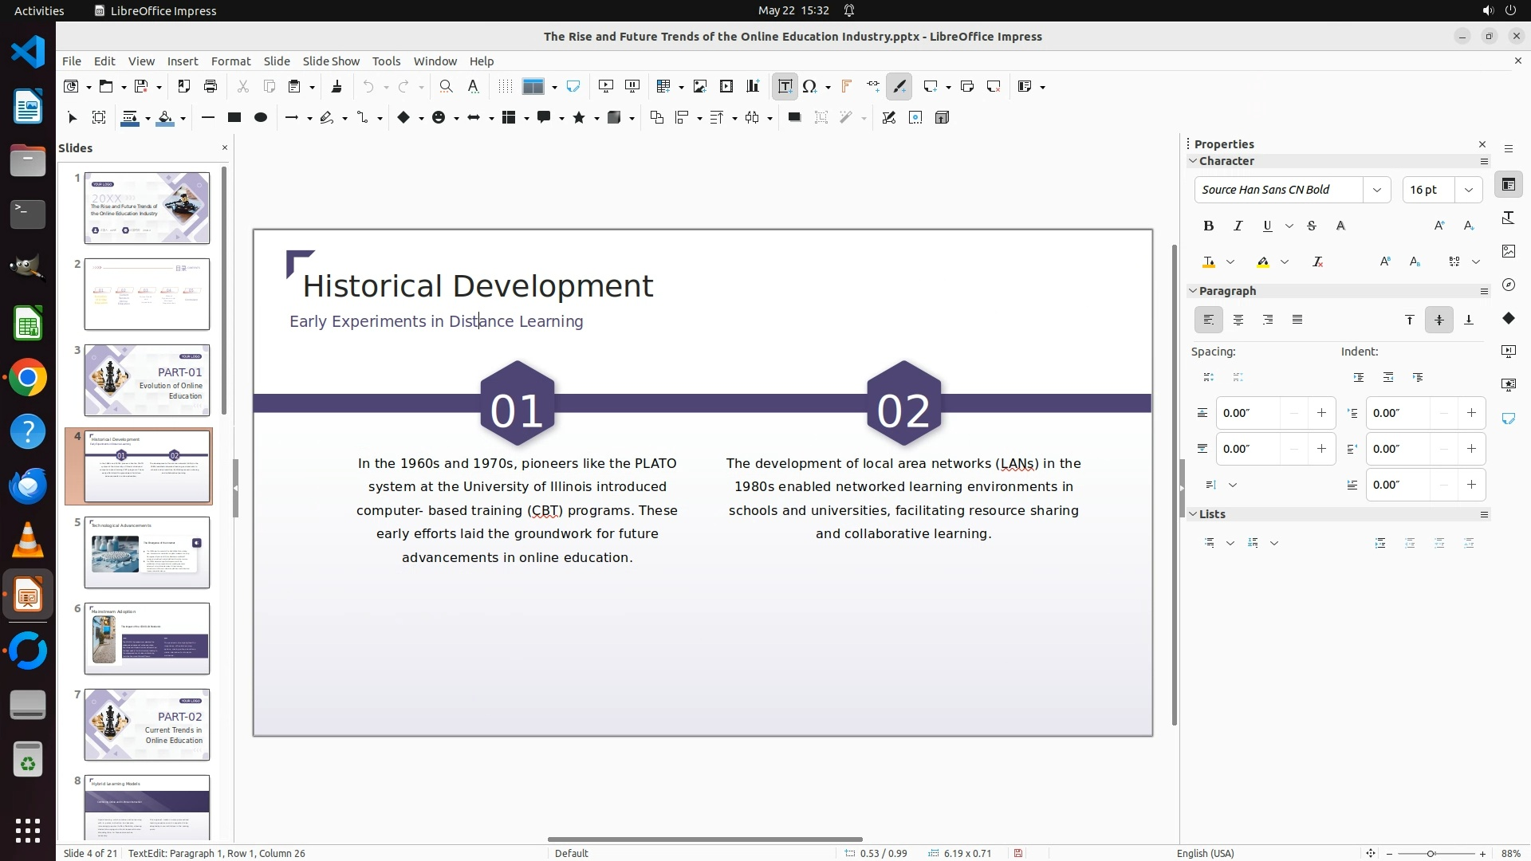Collapse the Paragraph section
Viewport: 1531px width, 861px height.
pos(1193,291)
